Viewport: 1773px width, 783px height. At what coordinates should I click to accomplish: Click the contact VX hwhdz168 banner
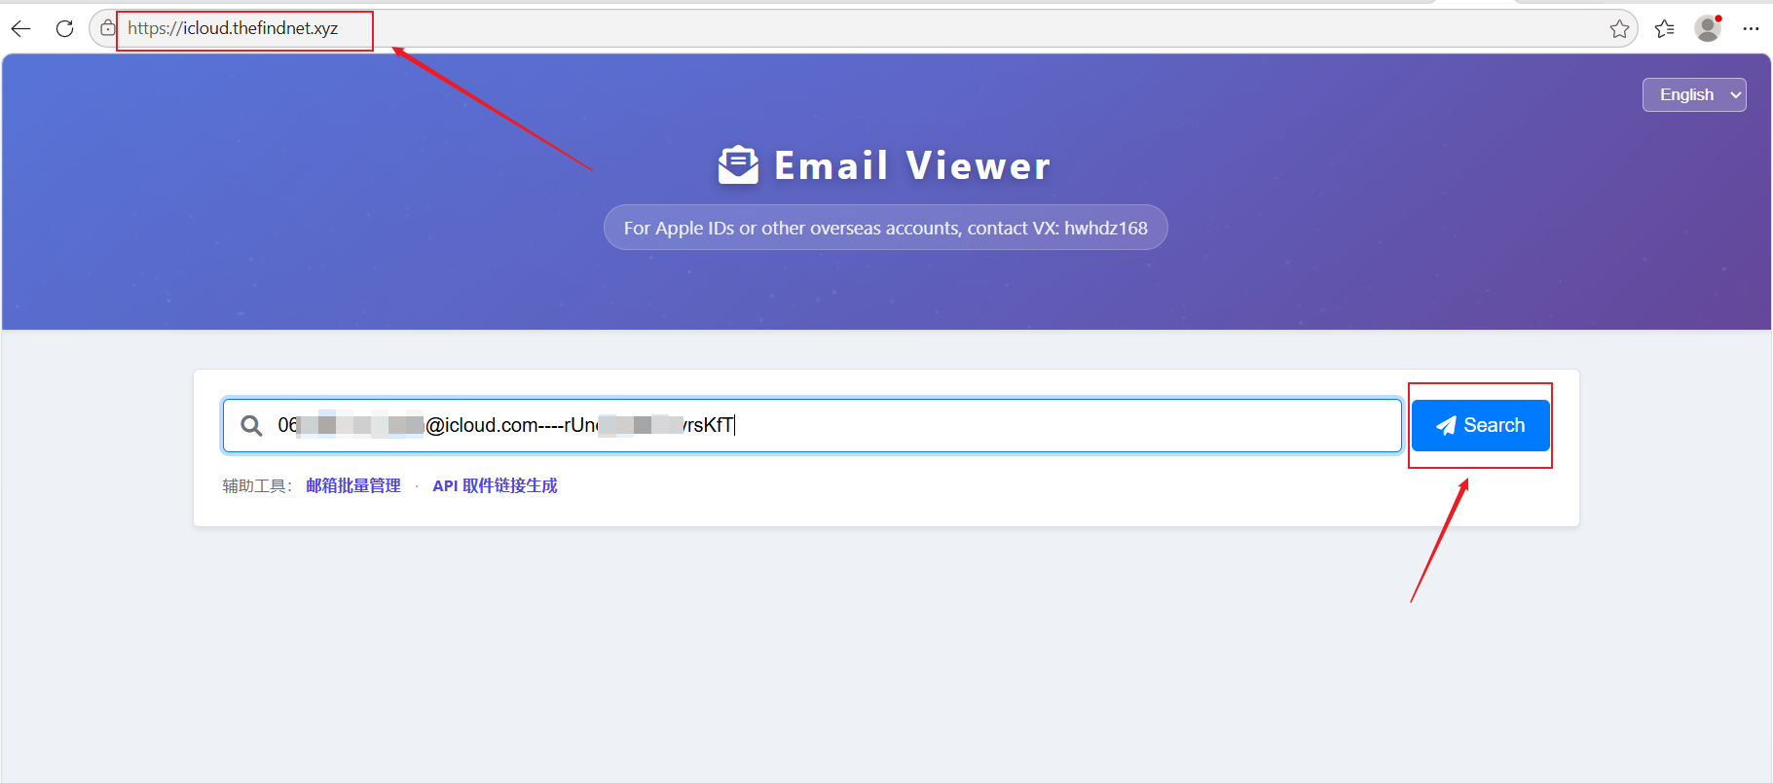[x=886, y=228]
